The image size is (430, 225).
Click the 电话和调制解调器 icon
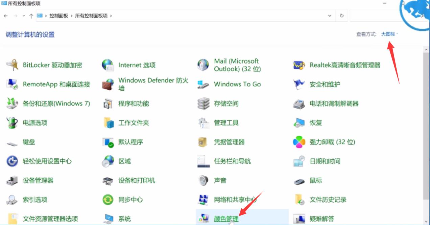click(299, 104)
